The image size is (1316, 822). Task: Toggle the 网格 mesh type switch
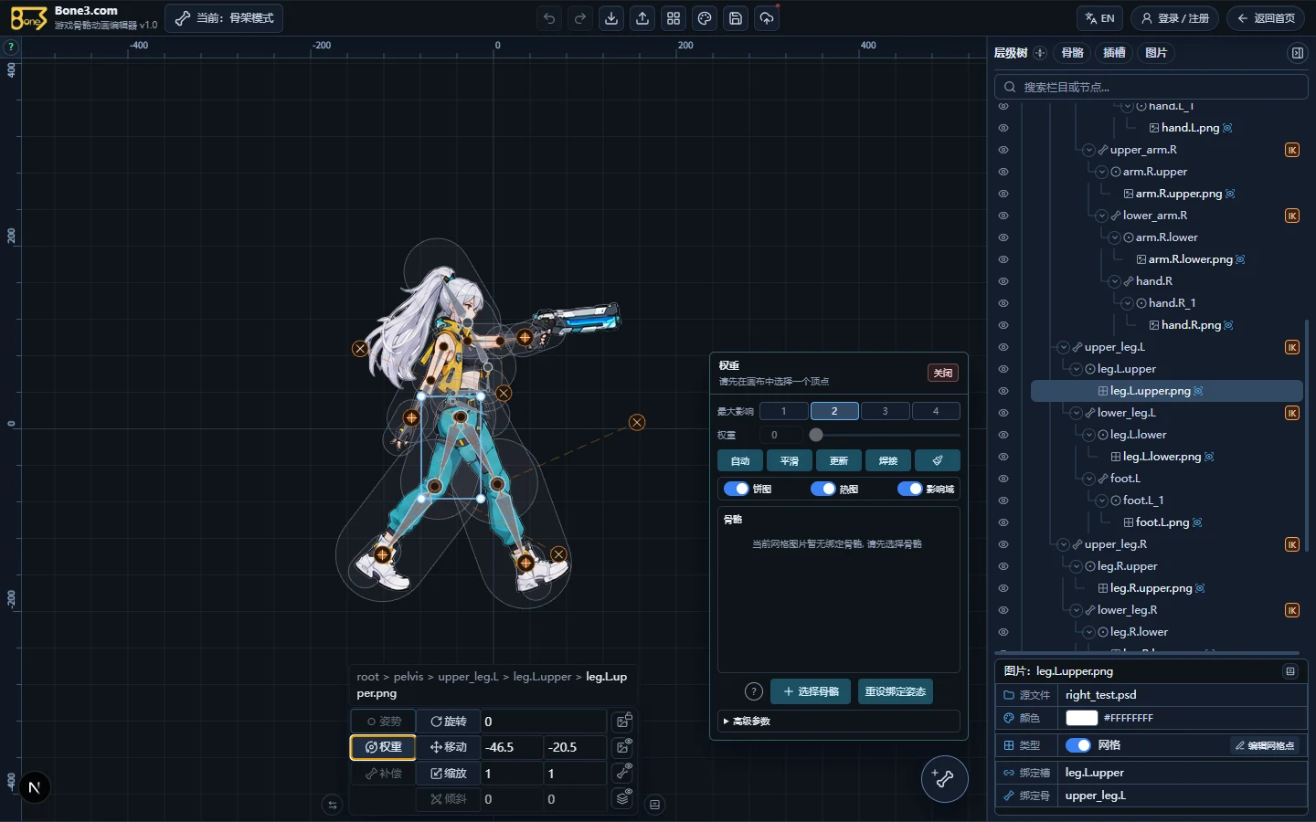click(1078, 745)
